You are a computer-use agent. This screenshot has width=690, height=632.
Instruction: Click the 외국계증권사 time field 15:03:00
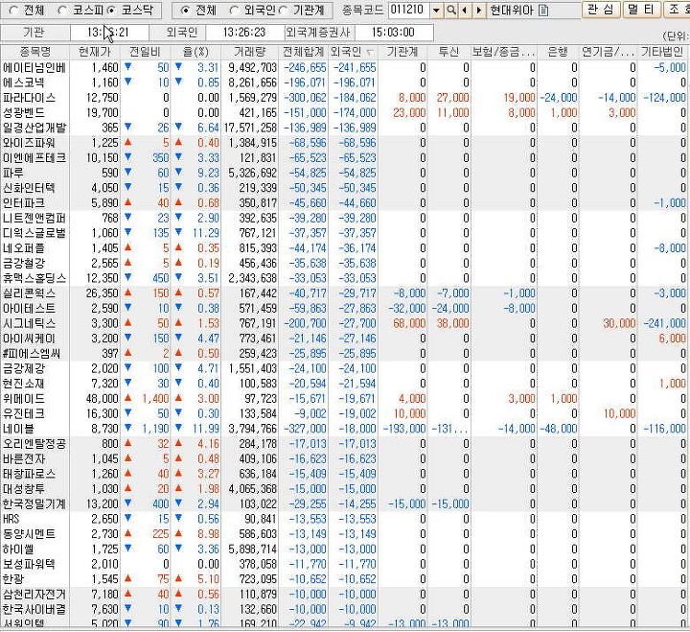click(393, 33)
